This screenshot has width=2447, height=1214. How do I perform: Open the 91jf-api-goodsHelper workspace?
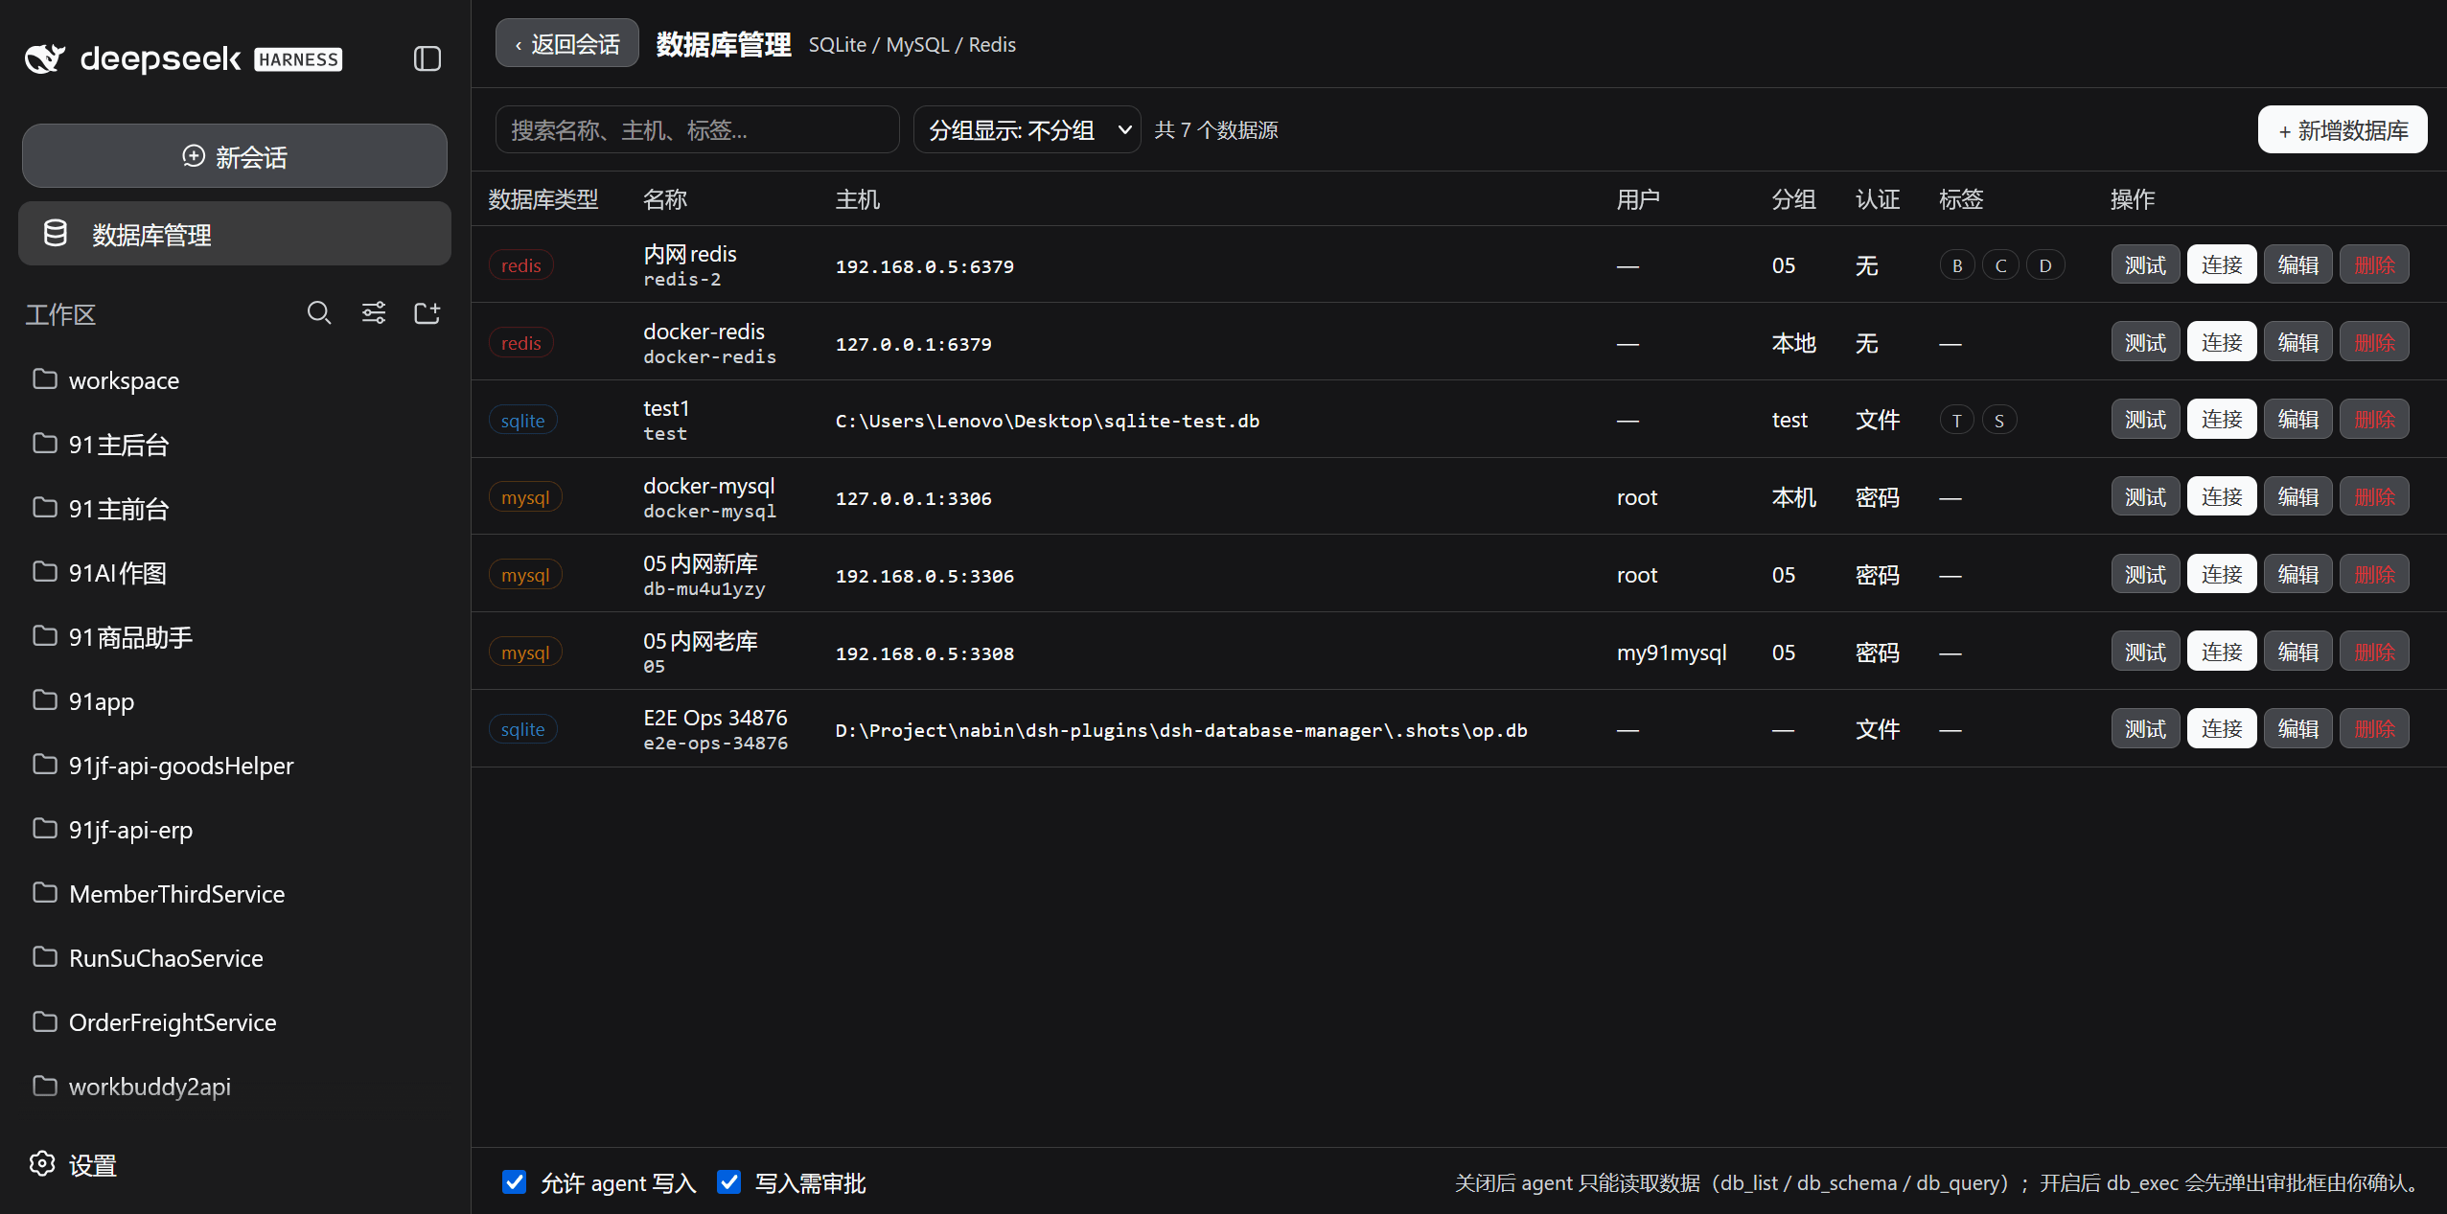(235, 765)
